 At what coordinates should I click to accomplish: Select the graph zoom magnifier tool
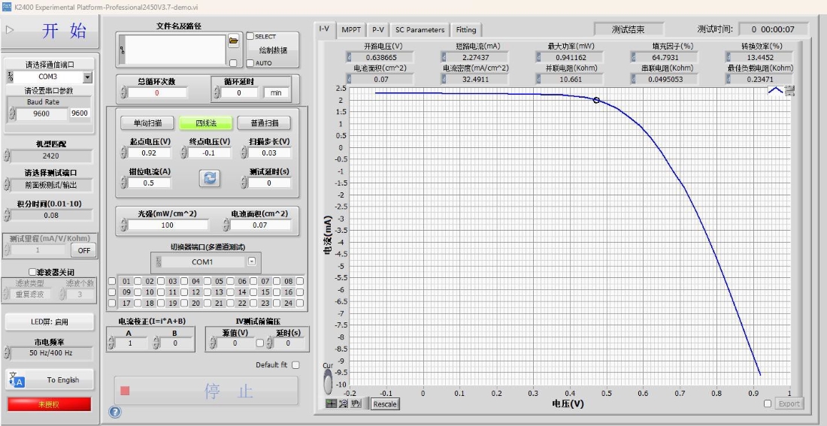tap(344, 404)
